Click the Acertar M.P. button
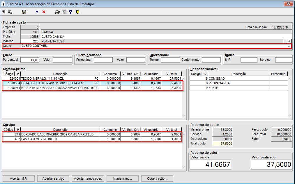The image size is (295, 184). [x=18, y=178]
